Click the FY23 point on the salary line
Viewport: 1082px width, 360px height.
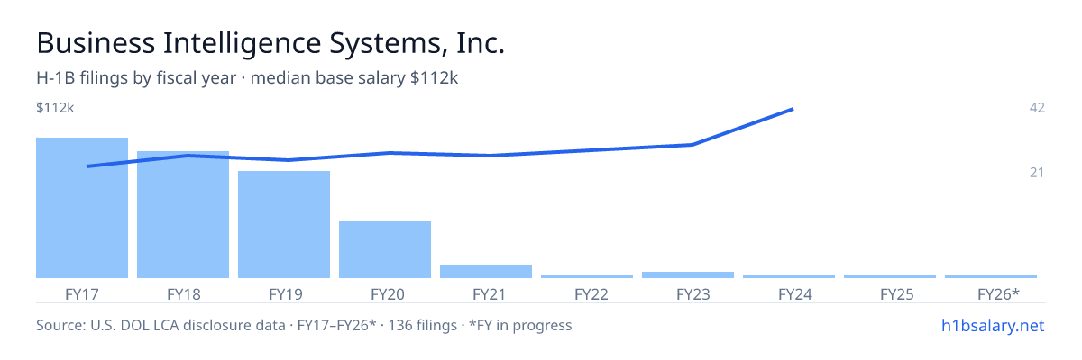[691, 144]
